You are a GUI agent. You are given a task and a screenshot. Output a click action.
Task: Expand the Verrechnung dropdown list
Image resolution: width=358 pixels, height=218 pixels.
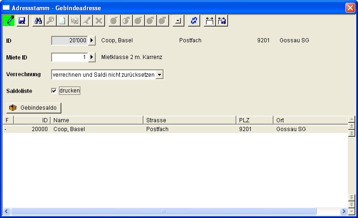pyautogui.click(x=159, y=74)
